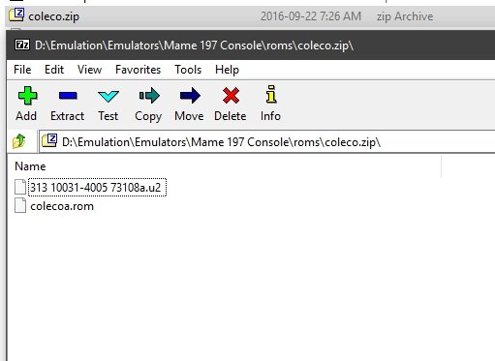This screenshot has width=495, height=361.
Task: Extract files with the blue minus icon
Action: click(68, 96)
